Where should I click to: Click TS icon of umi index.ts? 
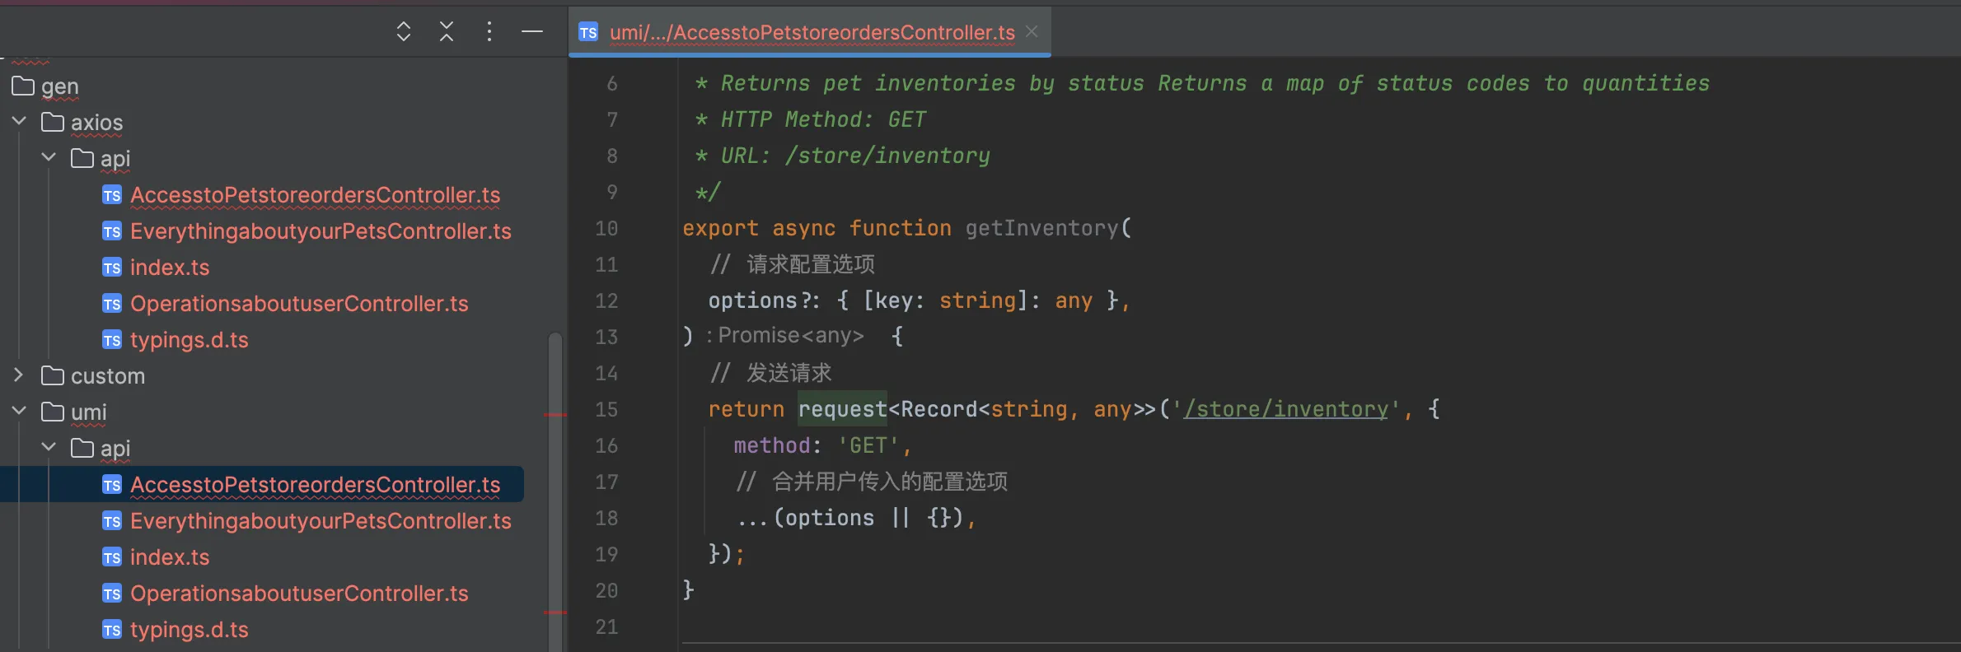(x=112, y=557)
